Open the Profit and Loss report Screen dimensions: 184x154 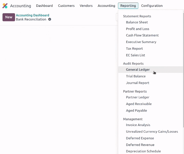tap(137, 29)
